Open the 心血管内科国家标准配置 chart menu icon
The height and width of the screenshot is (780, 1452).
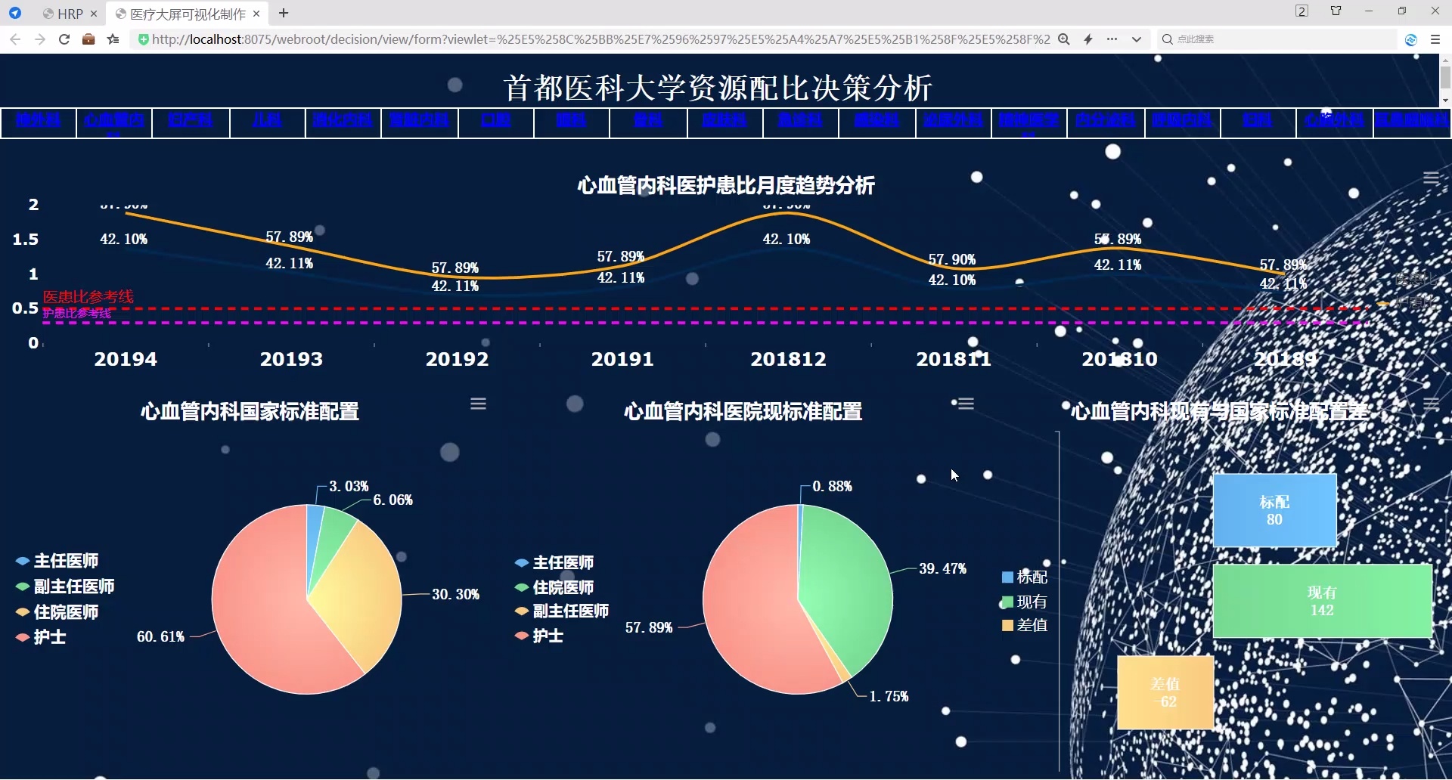click(479, 404)
